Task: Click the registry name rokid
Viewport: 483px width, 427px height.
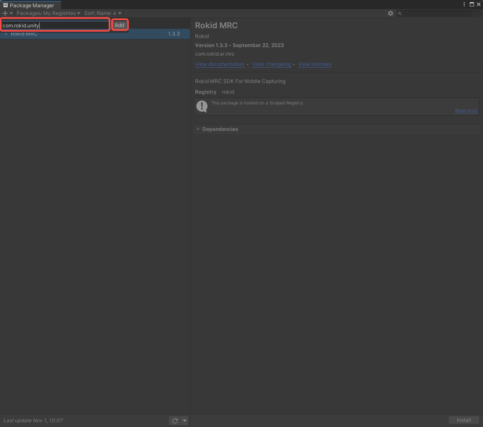Action: pyautogui.click(x=228, y=92)
